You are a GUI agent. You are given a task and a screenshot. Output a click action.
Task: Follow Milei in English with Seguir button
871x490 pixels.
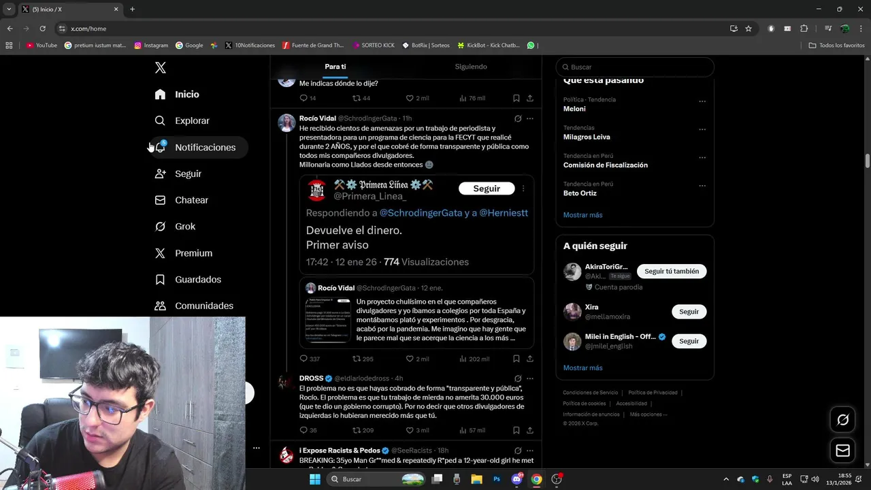pos(689,341)
